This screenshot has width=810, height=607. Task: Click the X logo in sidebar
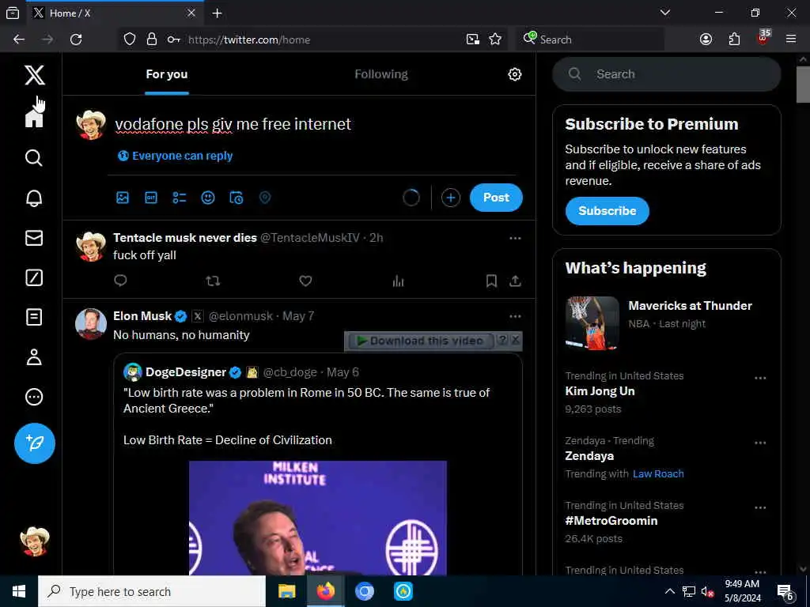pos(35,75)
